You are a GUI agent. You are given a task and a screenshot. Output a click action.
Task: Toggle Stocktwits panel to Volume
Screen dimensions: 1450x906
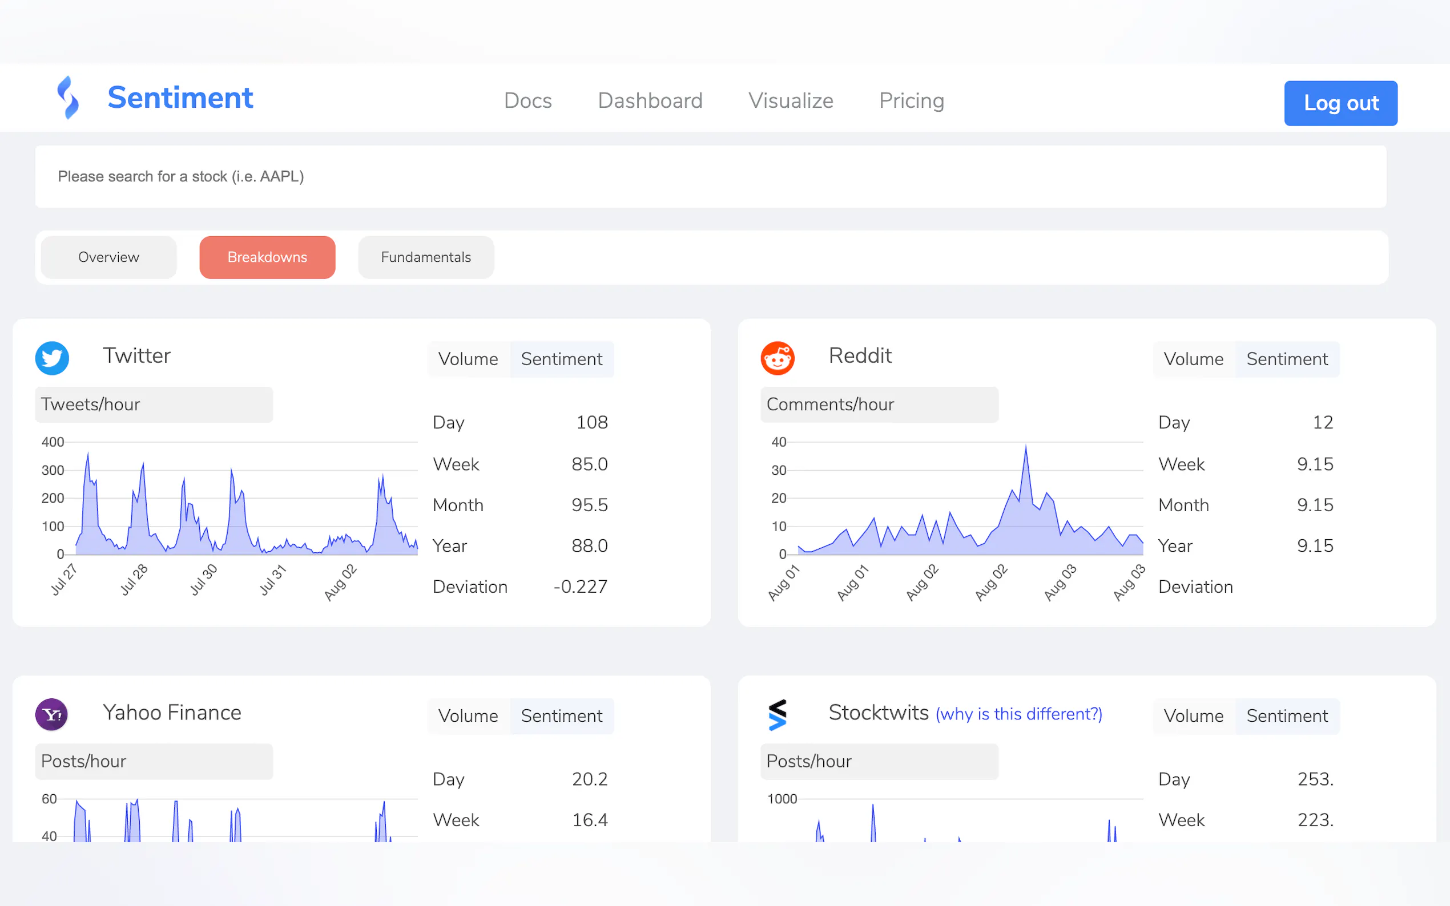tap(1194, 715)
